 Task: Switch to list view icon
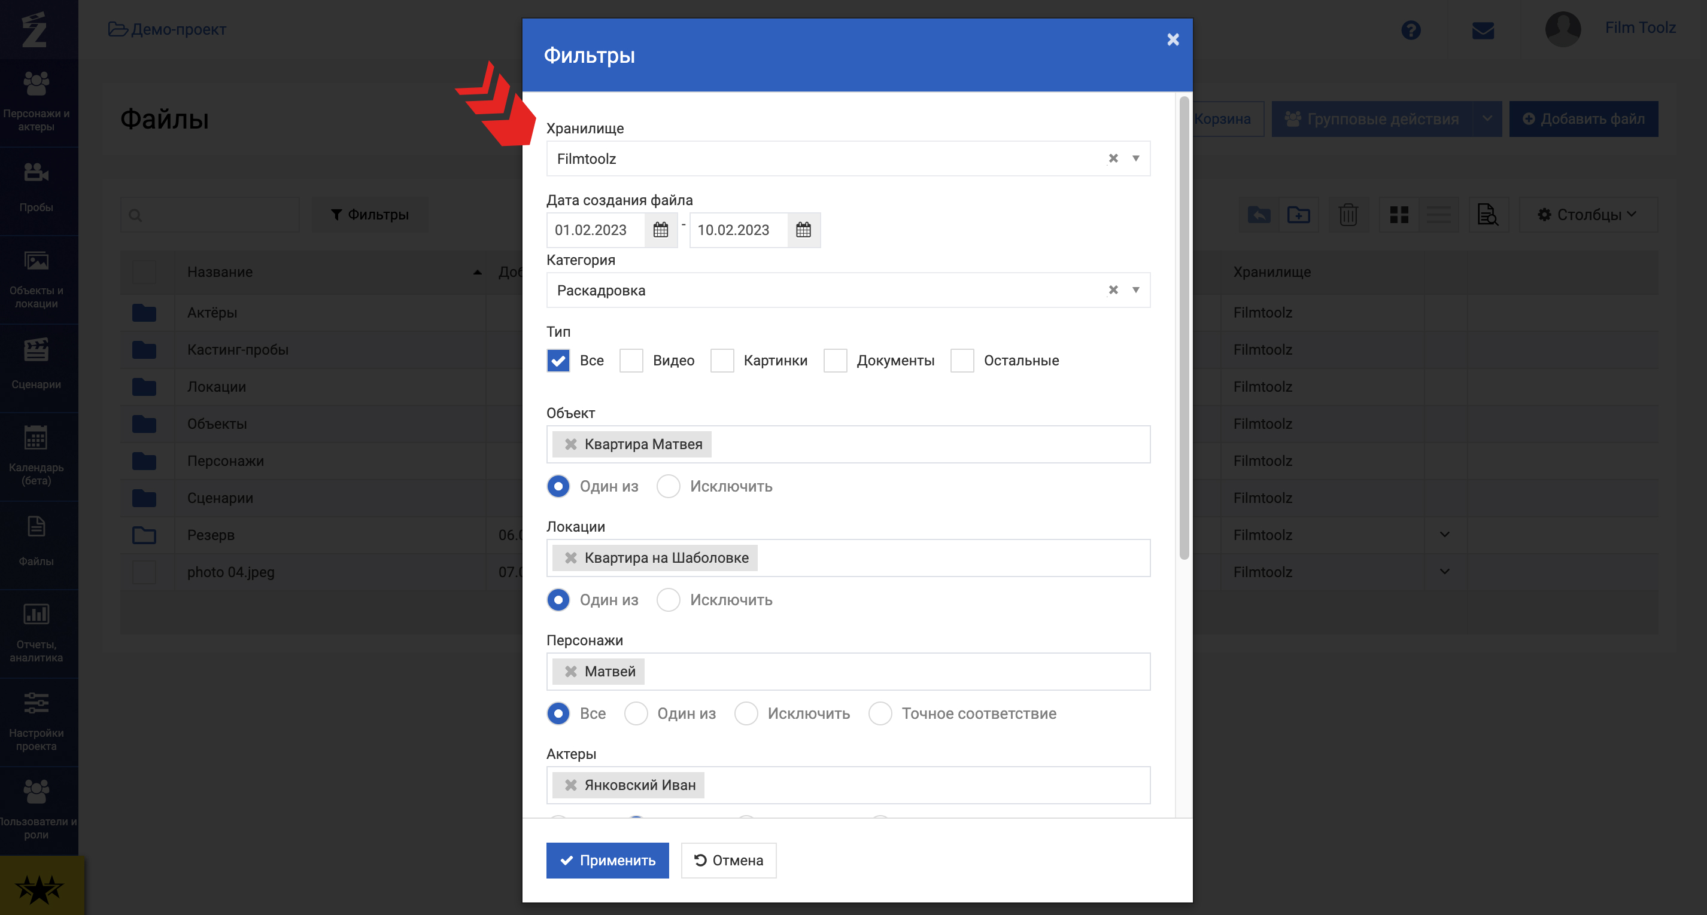[x=1439, y=215]
